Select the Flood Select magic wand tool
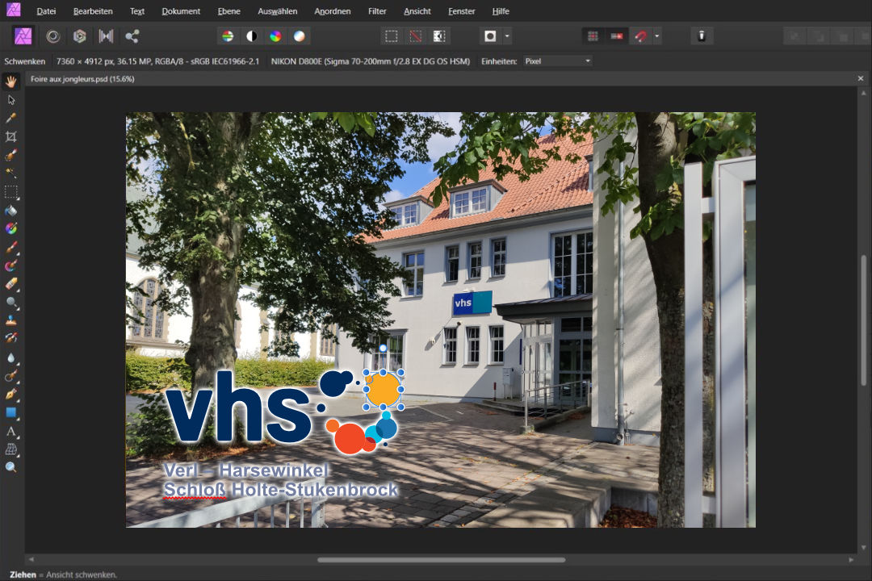Image resolution: width=872 pixels, height=581 pixels. pos(11,173)
